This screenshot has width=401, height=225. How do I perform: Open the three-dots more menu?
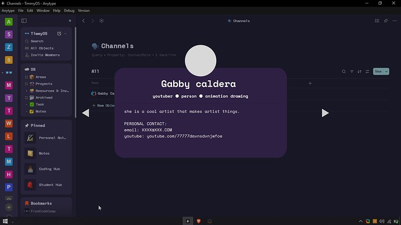[395, 21]
